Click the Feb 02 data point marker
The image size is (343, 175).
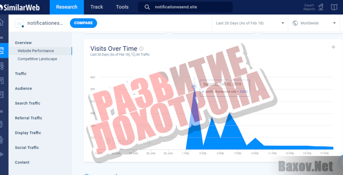[194, 86]
